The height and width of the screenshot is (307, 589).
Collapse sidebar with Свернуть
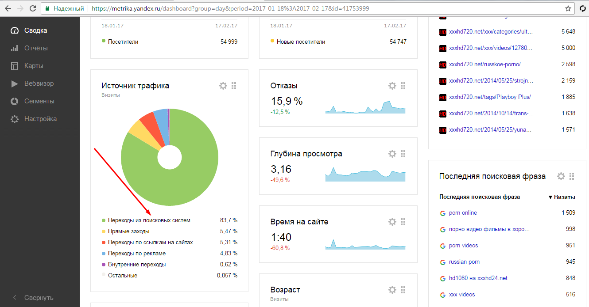pos(39,297)
